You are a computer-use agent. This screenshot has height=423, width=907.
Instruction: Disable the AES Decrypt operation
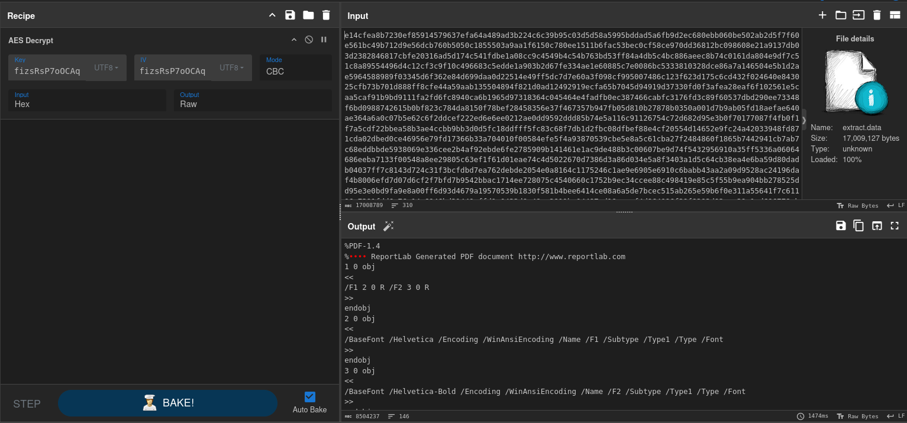309,40
